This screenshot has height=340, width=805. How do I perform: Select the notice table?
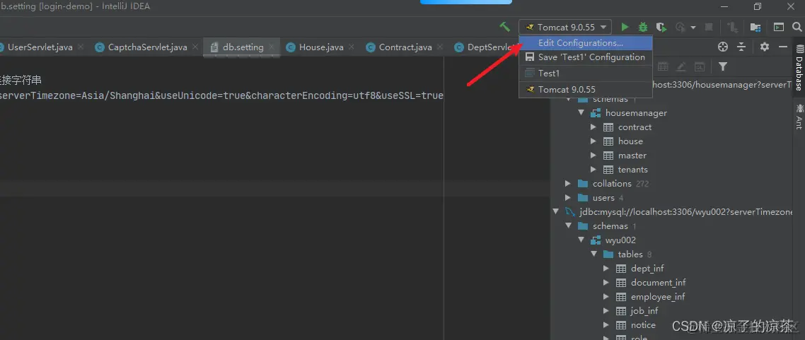(x=643, y=325)
